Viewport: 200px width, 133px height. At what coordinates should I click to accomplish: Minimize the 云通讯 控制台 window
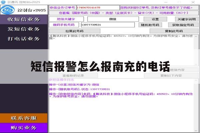pos(166,2)
